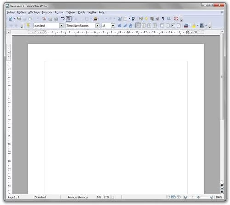This screenshot has height=205, width=230.
Task: Click the 100% zoom level label
Action: [219, 197]
